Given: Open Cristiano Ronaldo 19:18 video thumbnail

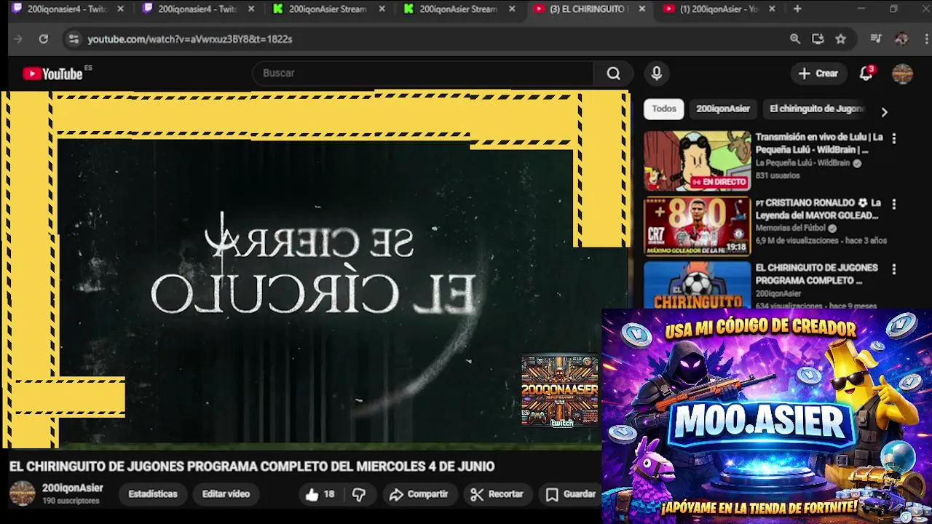Looking at the screenshot, I should [x=697, y=226].
